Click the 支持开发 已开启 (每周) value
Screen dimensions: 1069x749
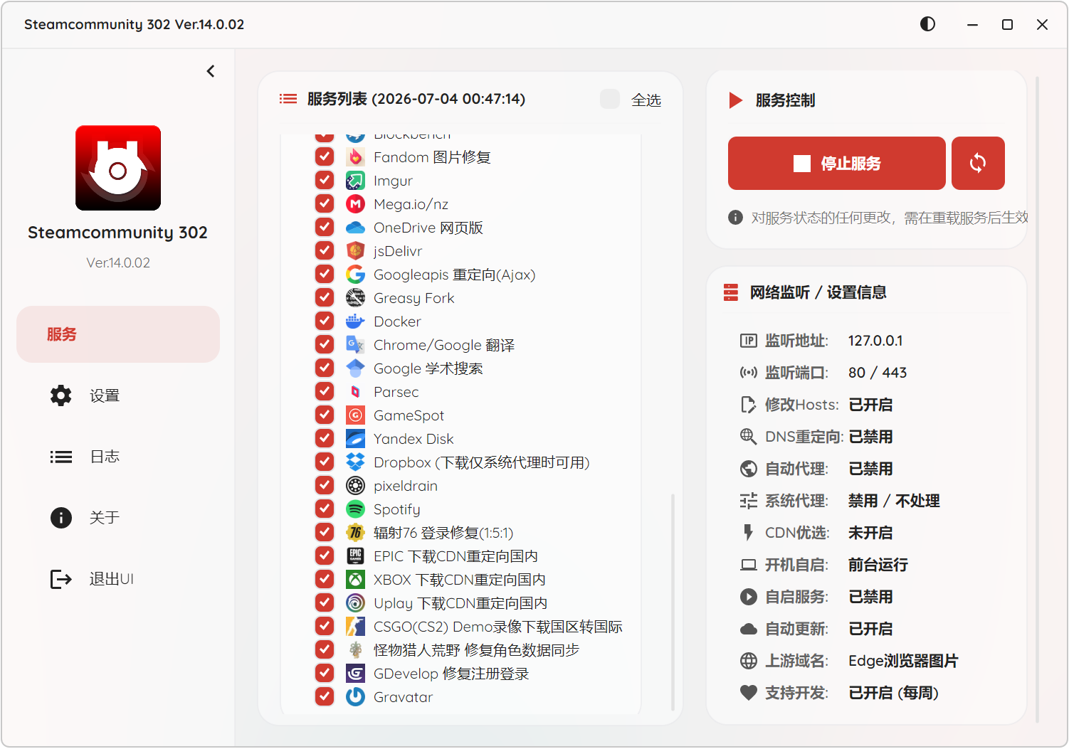pyautogui.click(x=894, y=693)
